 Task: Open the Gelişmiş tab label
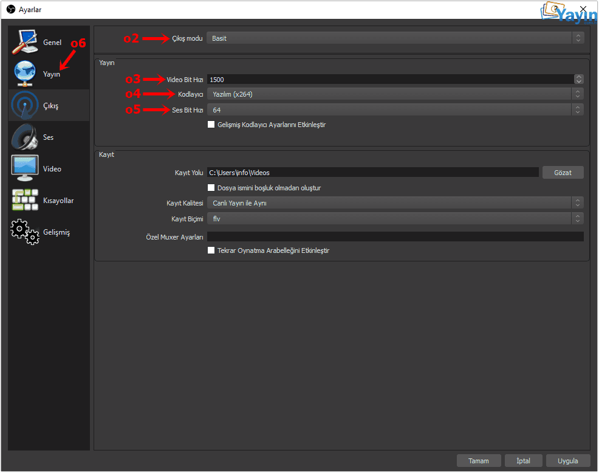point(56,232)
